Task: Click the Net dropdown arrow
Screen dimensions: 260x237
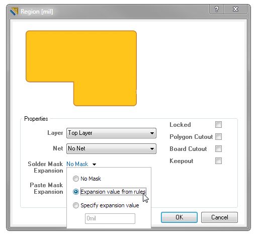Action: pos(152,149)
